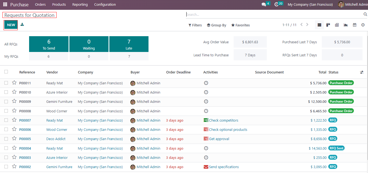Click in the Search input field
The height and width of the screenshot is (173, 368).
click(273, 14)
